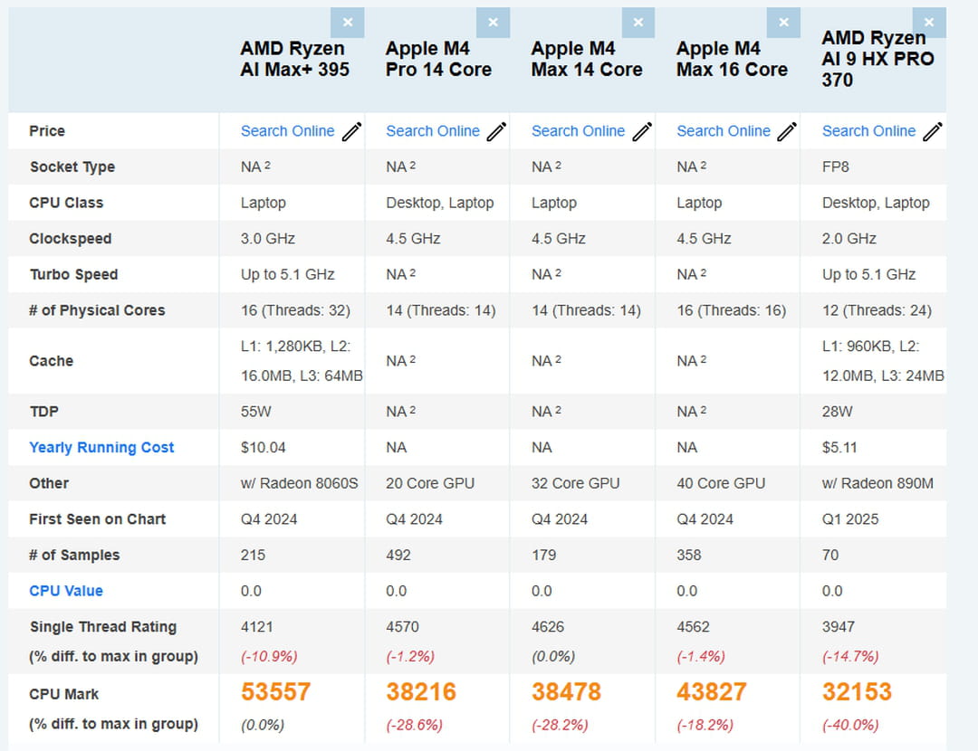Open the CPU Value link
The width and height of the screenshot is (978, 751).
[66, 591]
